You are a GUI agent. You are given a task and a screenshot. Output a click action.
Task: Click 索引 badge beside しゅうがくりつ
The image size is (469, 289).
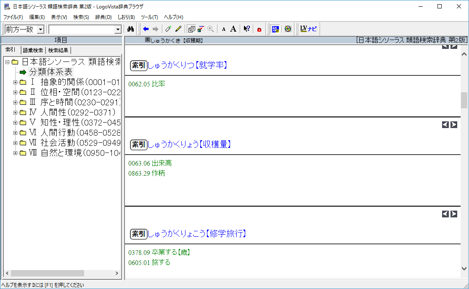pos(138,65)
